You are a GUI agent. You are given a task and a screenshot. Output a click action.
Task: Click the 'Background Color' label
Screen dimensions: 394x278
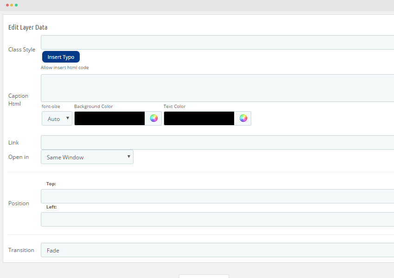point(94,106)
